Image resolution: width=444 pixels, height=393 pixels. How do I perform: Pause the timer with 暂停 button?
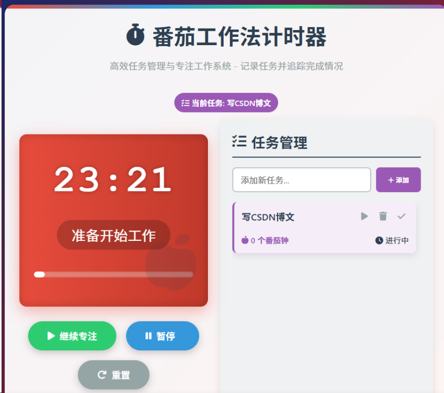[163, 336]
